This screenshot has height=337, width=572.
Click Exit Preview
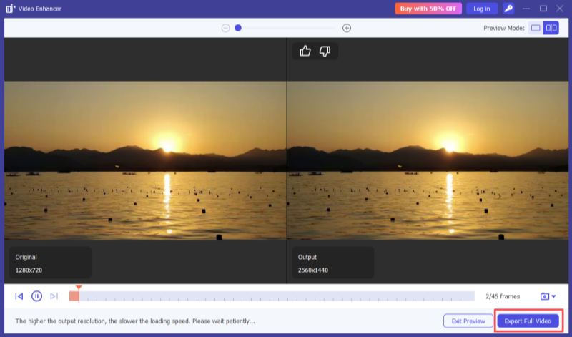(468, 321)
